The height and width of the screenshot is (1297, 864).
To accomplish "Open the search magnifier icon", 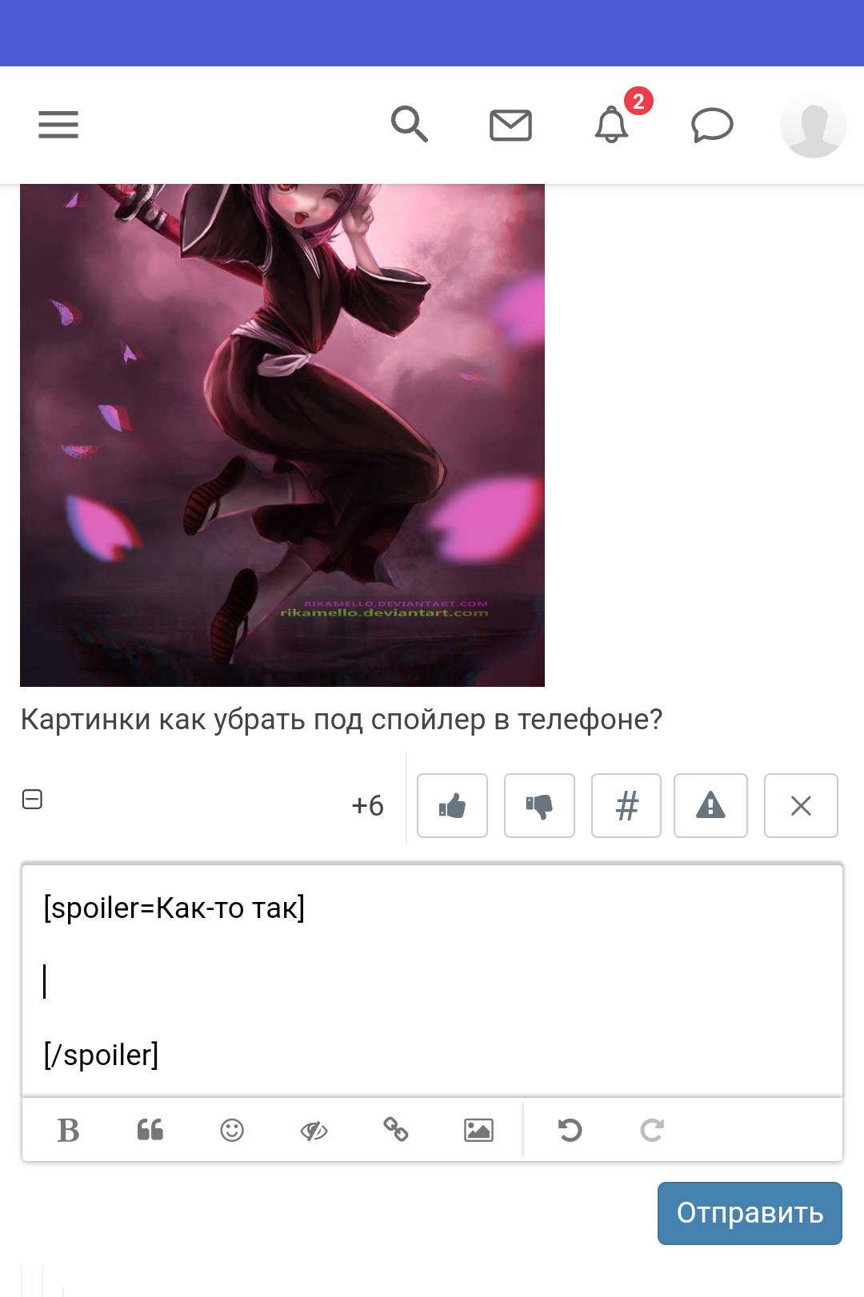I will coord(409,125).
